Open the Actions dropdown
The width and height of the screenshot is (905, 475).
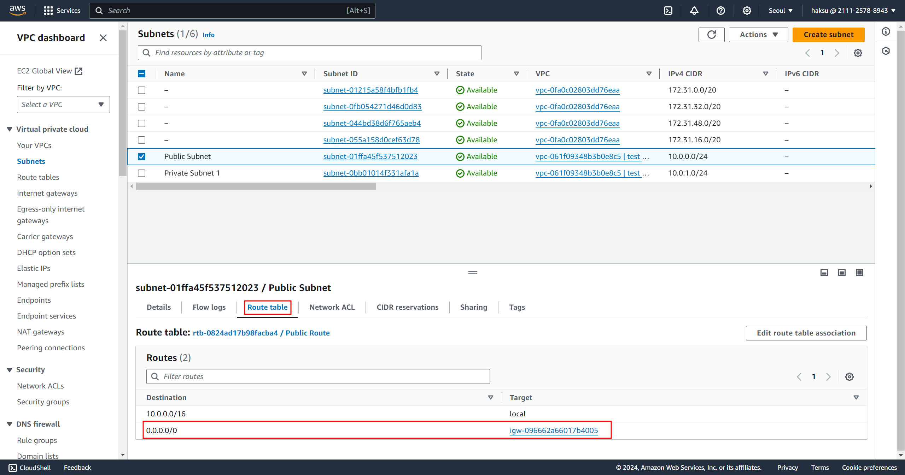point(758,35)
